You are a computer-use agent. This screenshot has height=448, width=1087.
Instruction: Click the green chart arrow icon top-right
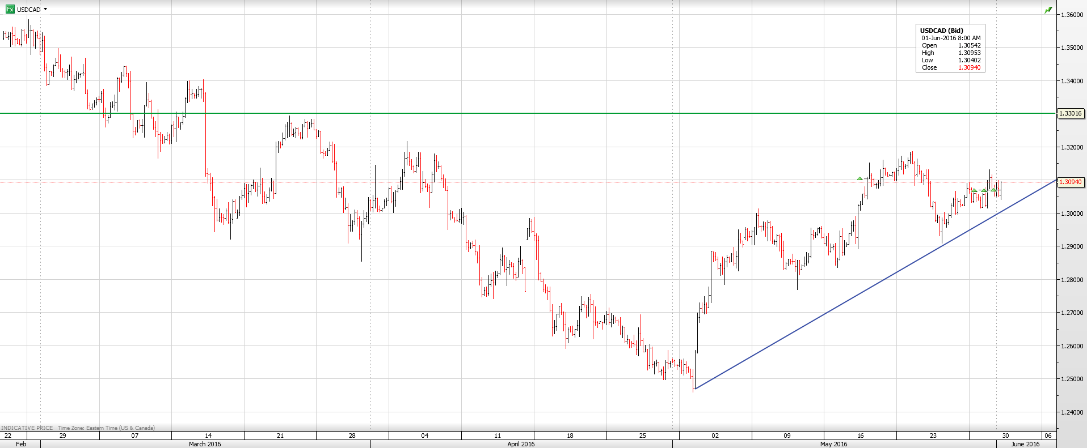pos(1048,10)
